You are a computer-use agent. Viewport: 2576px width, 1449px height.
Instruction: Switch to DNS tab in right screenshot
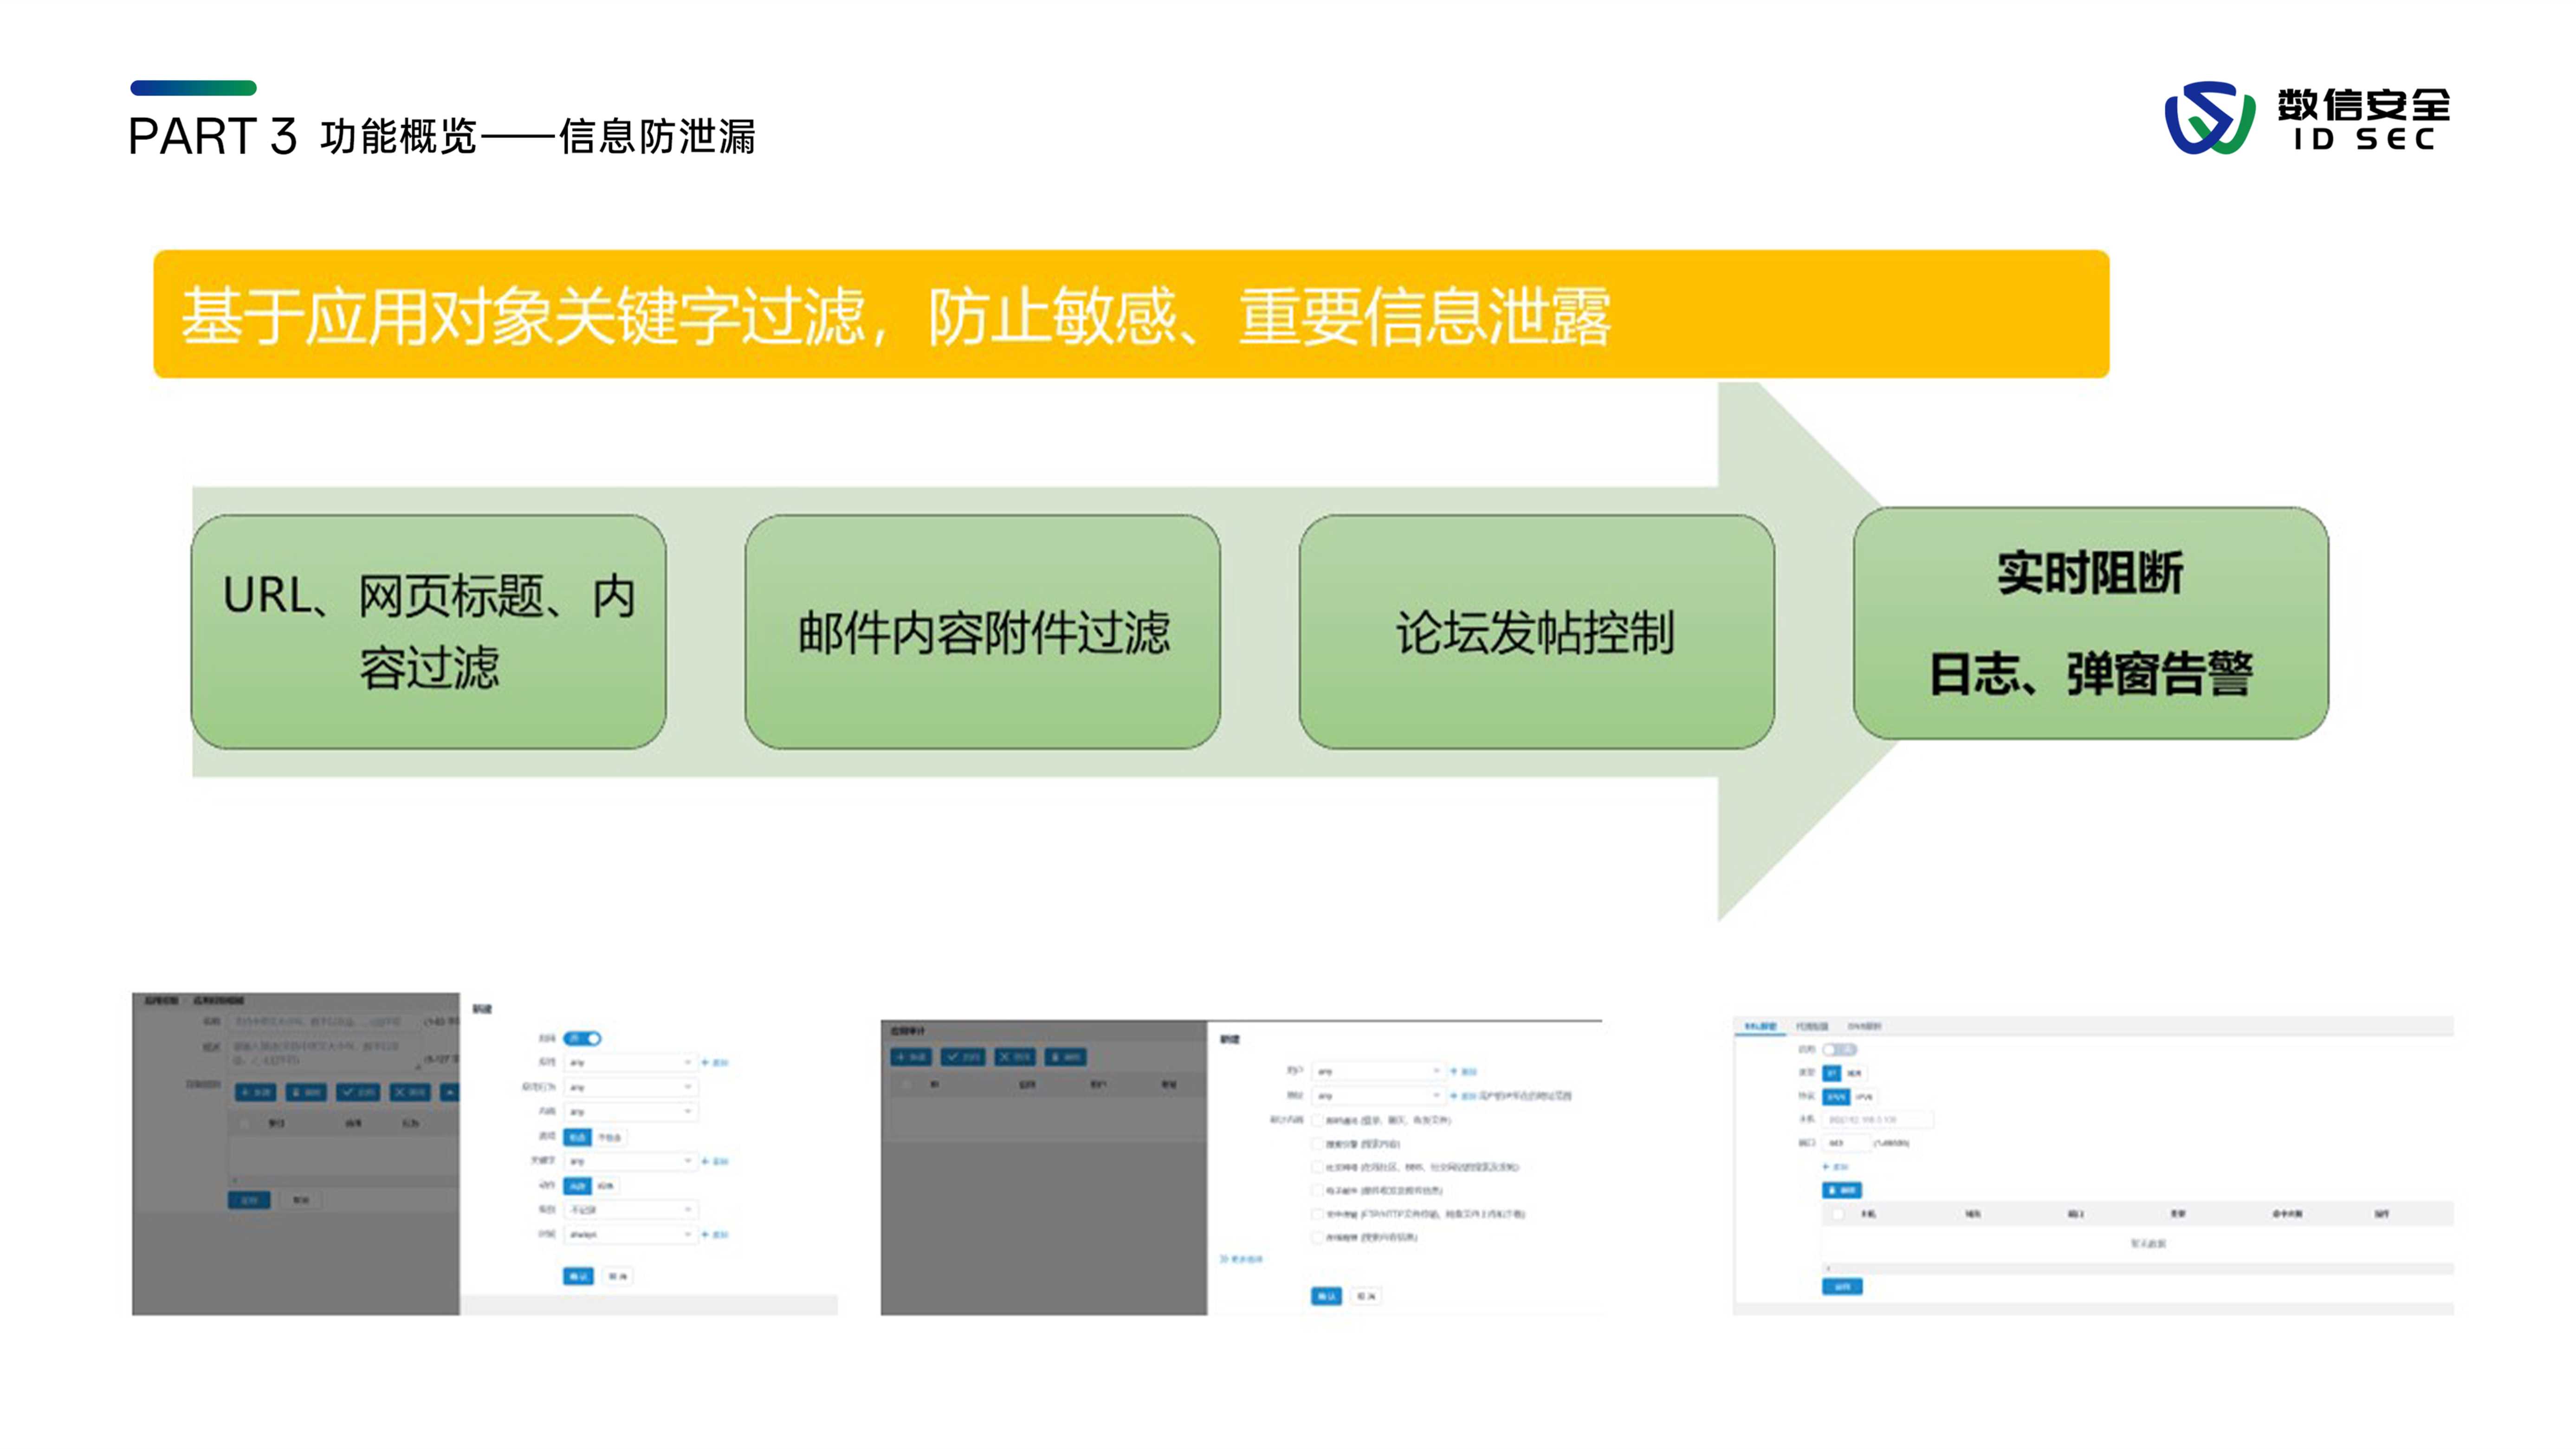tap(1864, 1026)
